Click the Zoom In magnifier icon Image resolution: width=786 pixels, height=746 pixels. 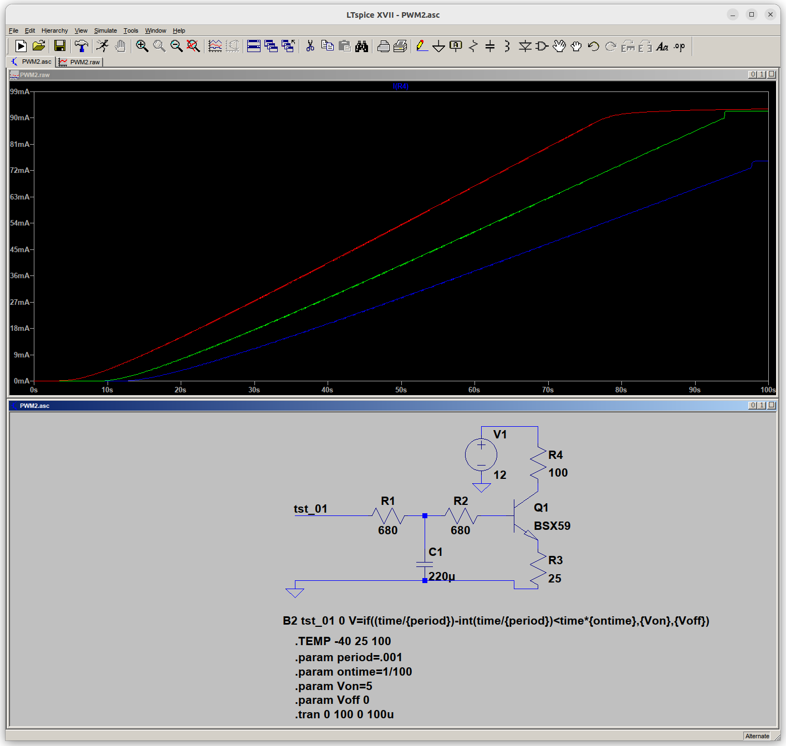[x=142, y=47]
